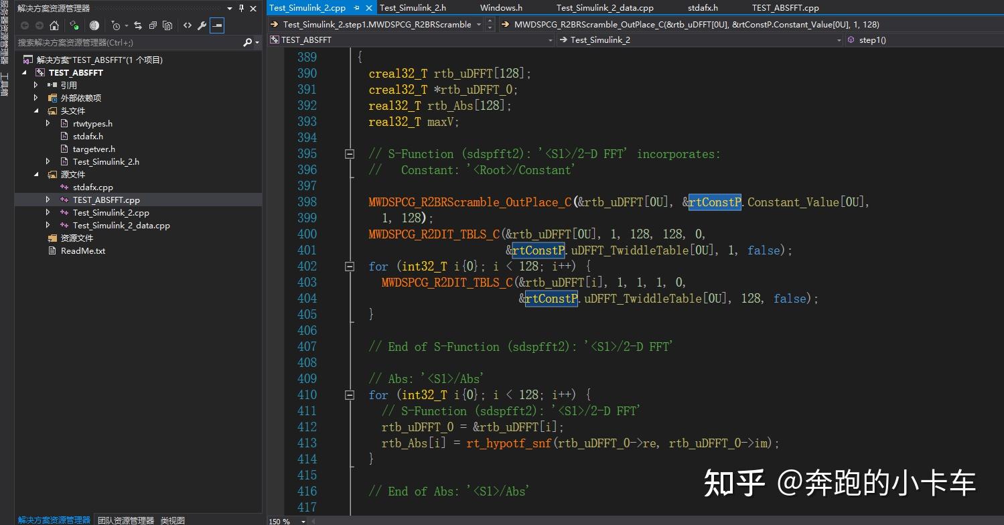The height and width of the screenshot is (525, 1004).
Task: Pin the Solution Explorer panel
Action: click(242, 8)
